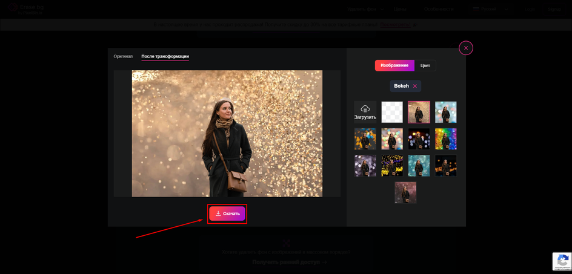
Task: Select the purple-grey bokeh background thumbnail
Action: coord(365,166)
